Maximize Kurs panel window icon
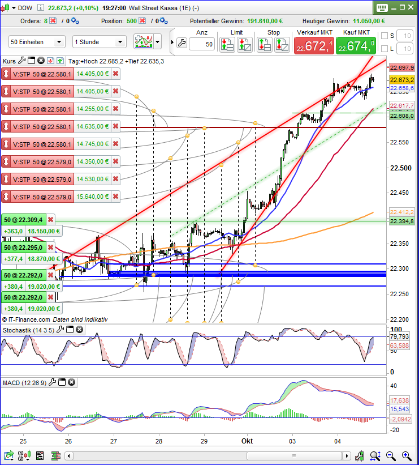 tap(31, 61)
